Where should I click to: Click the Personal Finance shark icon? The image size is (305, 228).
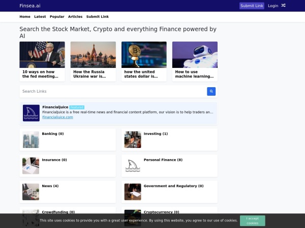coord(133,166)
